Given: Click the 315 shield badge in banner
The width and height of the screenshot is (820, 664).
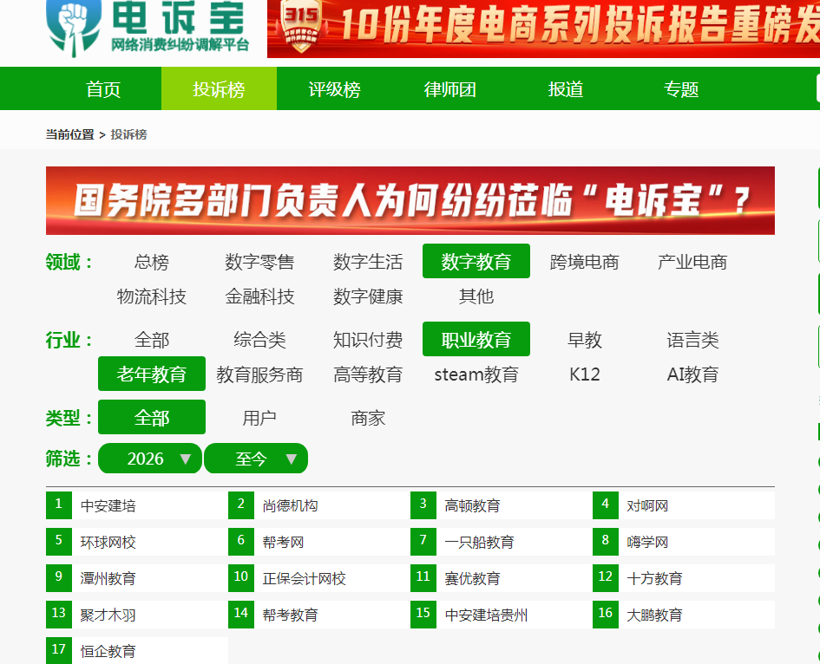Looking at the screenshot, I should (x=302, y=26).
